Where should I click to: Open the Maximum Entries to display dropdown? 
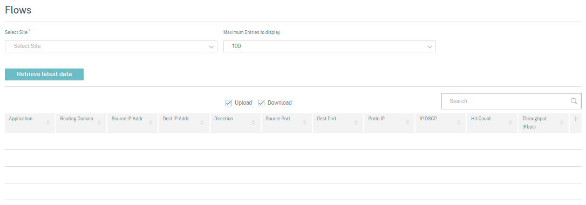330,46
